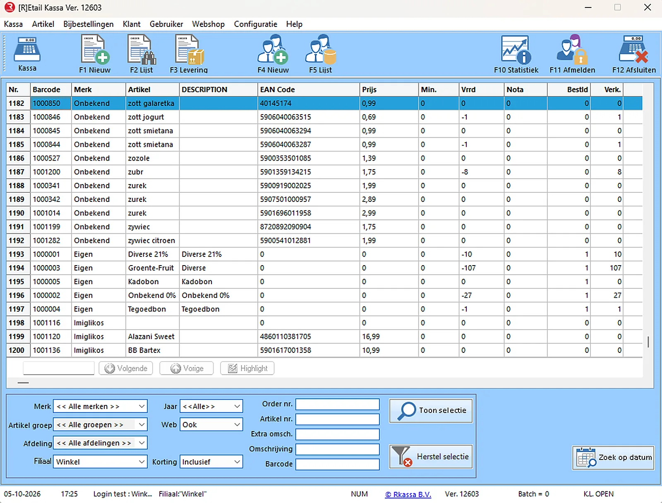This screenshot has height=503, width=662.
Task: Reset filters with Herstel selectie
Action: 431,457
